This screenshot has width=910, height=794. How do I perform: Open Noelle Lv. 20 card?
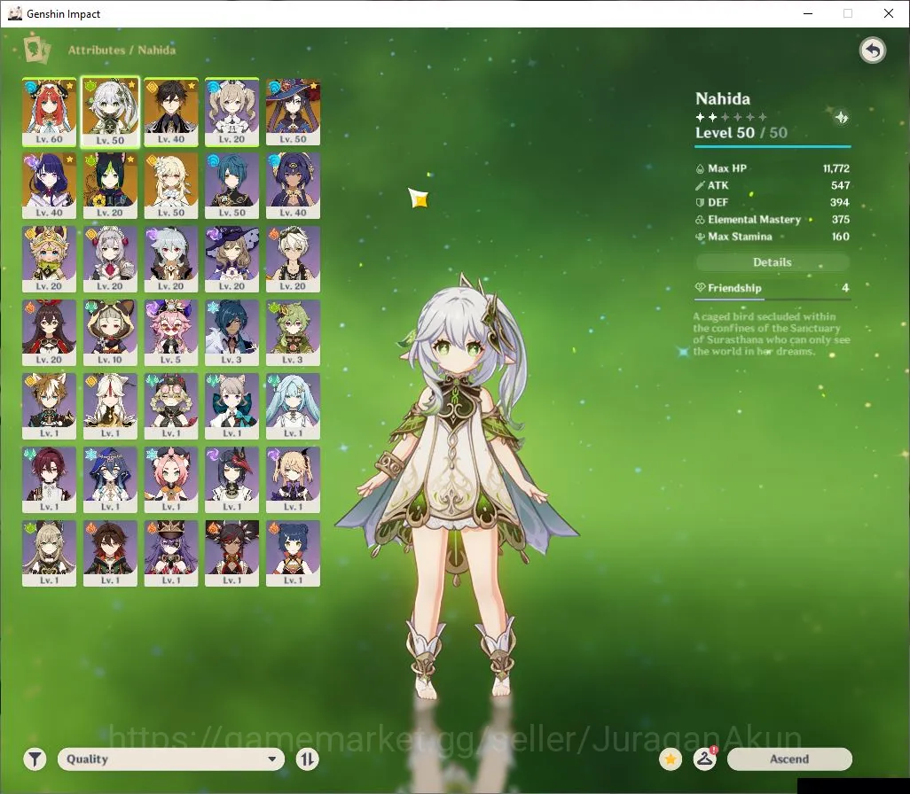(x=110, y=260)
